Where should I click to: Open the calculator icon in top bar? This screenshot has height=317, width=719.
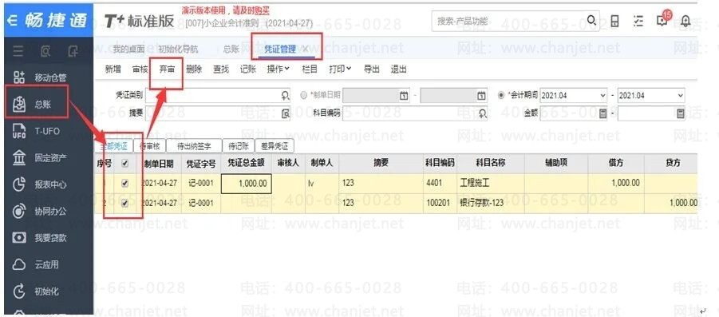pos(615,21)
